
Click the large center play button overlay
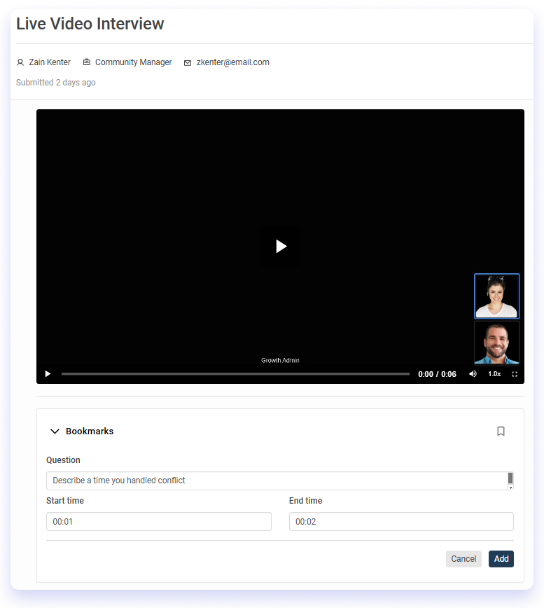point(280,246)
